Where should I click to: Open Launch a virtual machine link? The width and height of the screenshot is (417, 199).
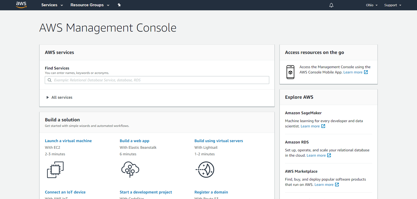click(x=68, y=141)
